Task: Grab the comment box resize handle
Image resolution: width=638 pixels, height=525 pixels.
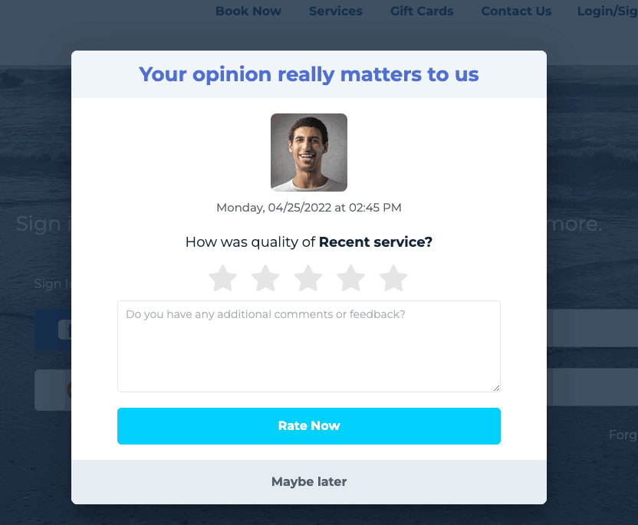Action: pyautogui.click(x=496, y=388)
